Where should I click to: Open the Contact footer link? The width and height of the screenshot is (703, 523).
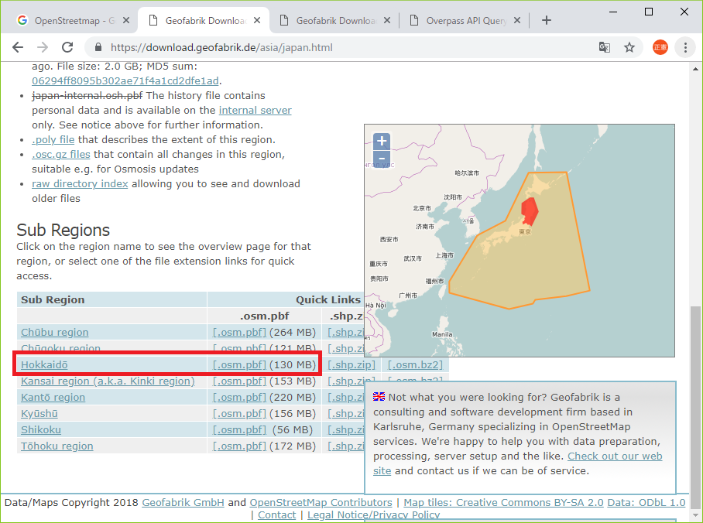(276, 515)
